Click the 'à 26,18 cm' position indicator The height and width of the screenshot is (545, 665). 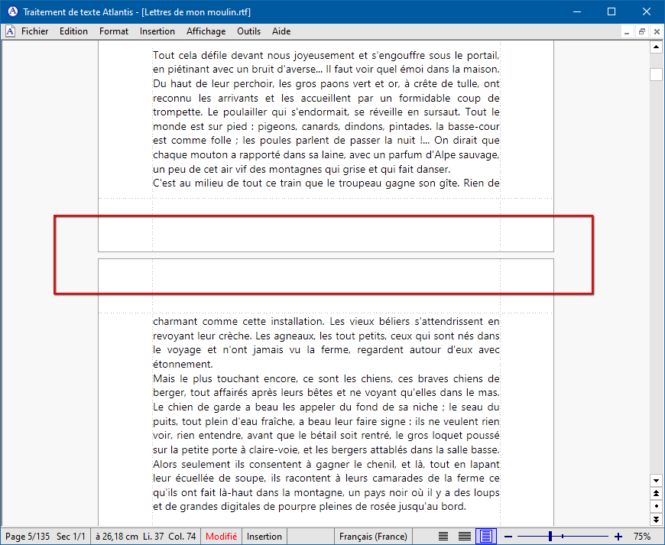coord(117,537)
